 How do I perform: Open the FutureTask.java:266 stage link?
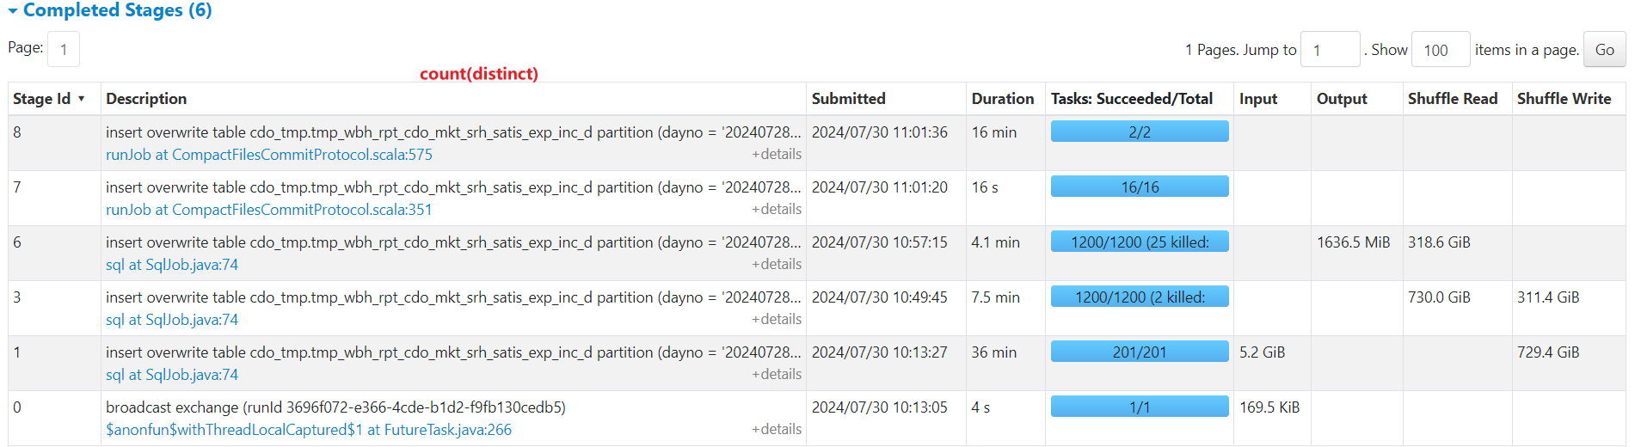(x=309, y=430)
